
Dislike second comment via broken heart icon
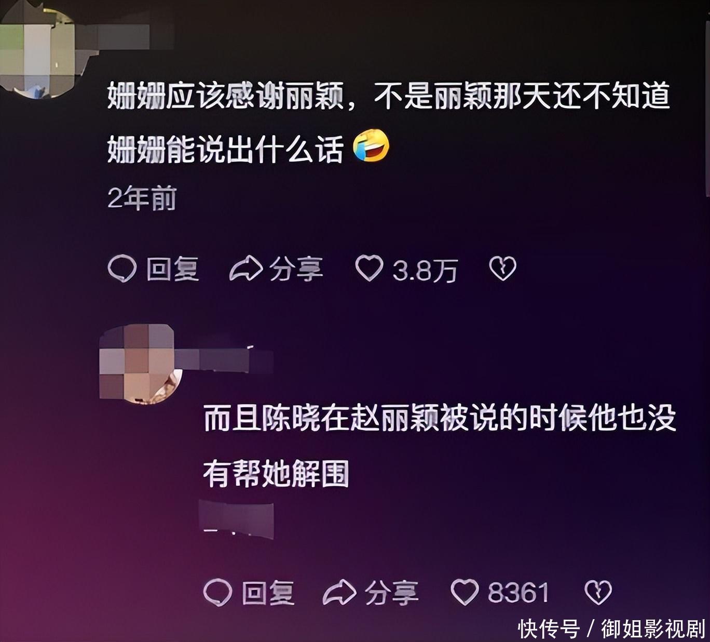[x=598, y=592]
